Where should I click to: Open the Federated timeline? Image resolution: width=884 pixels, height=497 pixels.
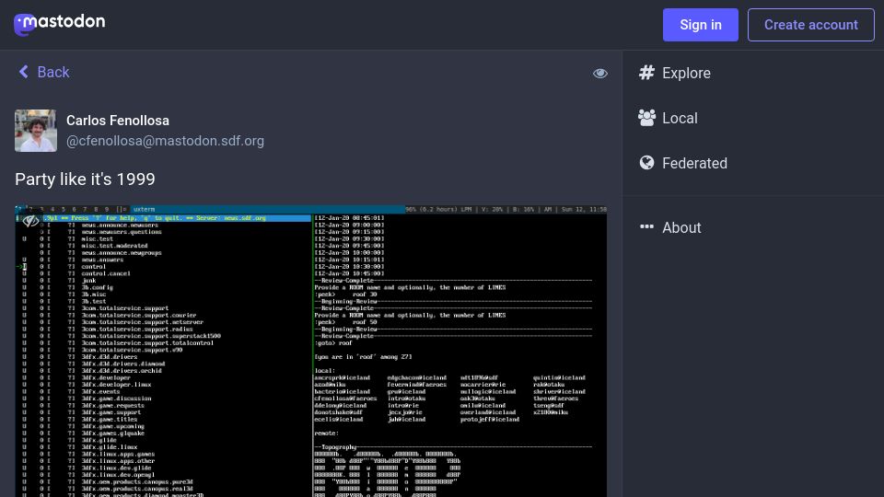(x=682, y=164)
